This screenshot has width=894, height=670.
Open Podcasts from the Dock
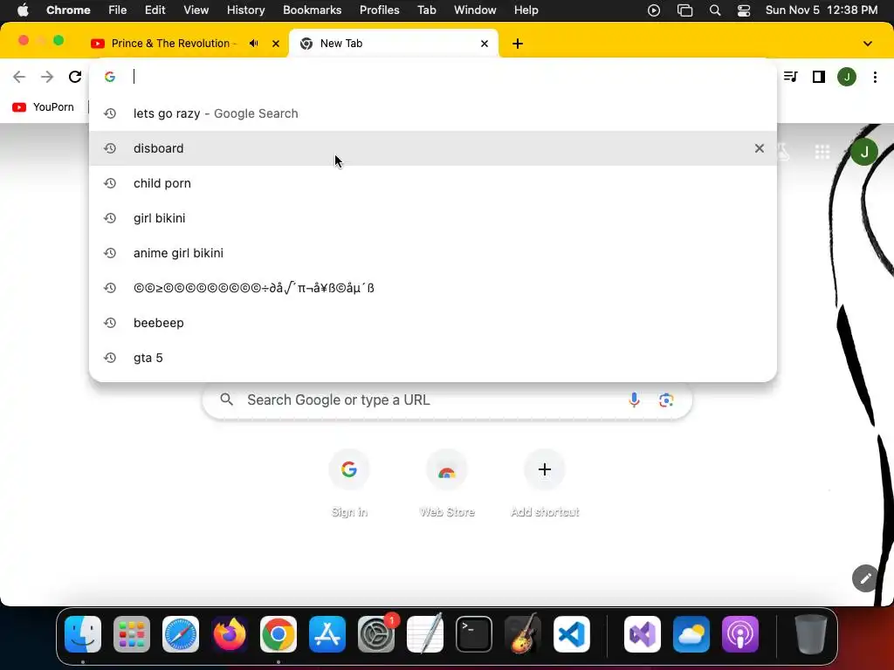pyautogui.click(x=740, y=634)
